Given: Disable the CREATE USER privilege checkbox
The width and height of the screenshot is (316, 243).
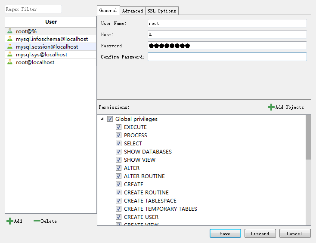Looking at the screenshot, I should coord(119,217).
